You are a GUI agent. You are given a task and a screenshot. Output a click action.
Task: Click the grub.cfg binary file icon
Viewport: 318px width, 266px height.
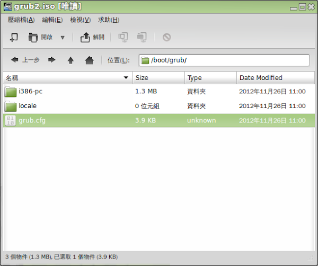tap(11, 121)
